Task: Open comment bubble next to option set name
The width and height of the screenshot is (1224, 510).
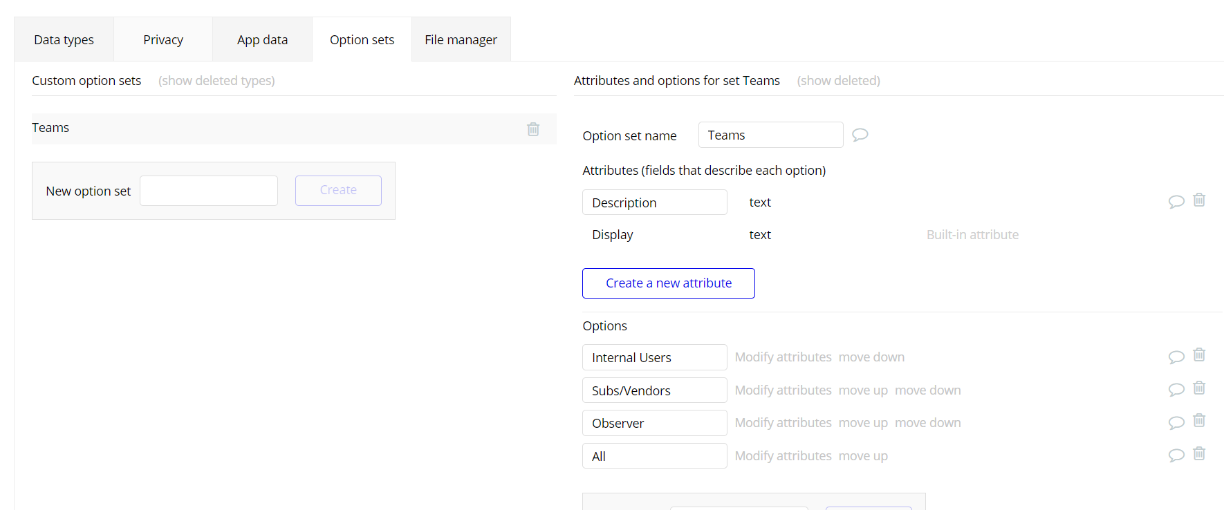Action: [860, 135]
